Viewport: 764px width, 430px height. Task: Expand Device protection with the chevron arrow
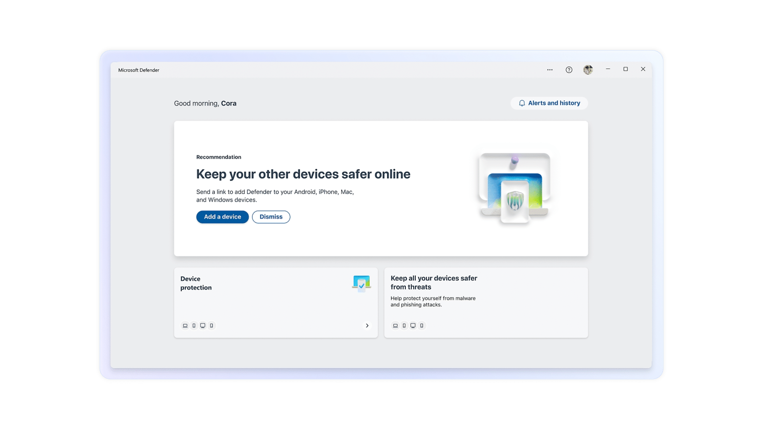367,326
